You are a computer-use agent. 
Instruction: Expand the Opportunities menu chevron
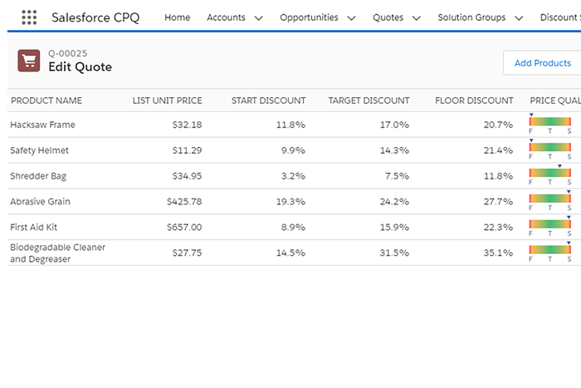tap(351, 17)
